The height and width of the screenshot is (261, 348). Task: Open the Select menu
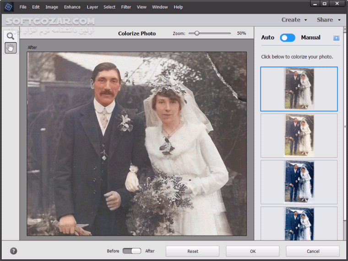tap(109, 7)
